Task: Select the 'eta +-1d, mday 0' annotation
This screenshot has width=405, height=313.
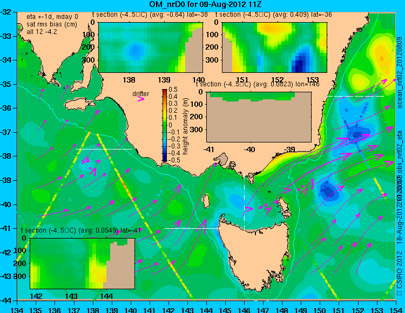Action: click(x=52, y=17)
